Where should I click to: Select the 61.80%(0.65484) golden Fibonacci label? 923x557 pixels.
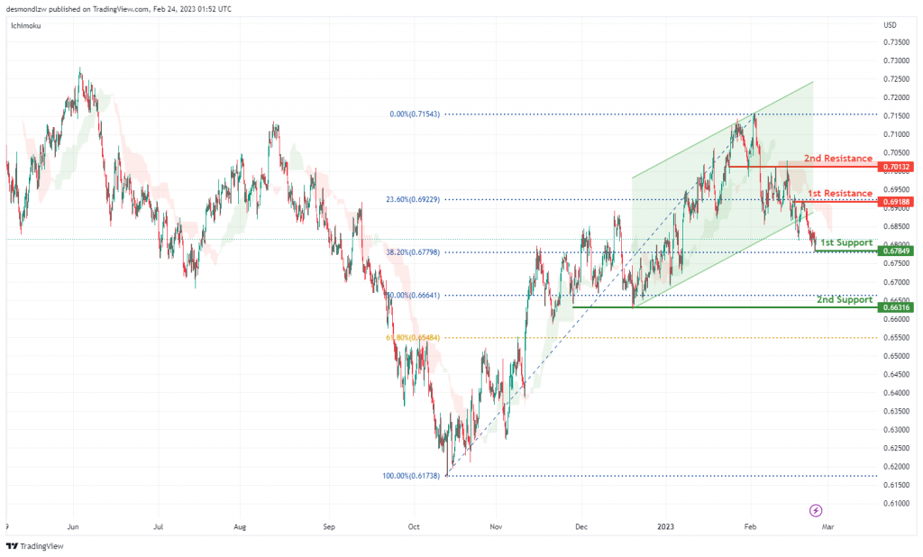[x=413, y=337]
